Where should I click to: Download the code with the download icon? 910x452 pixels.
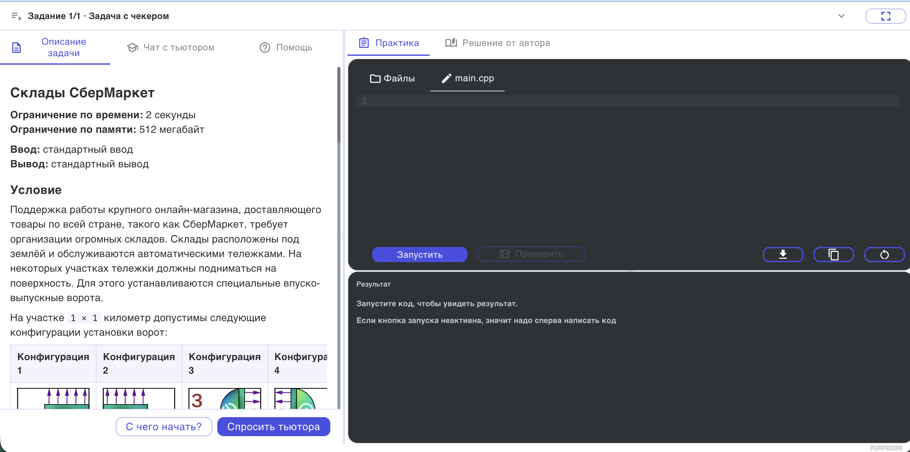coord(783,255)
